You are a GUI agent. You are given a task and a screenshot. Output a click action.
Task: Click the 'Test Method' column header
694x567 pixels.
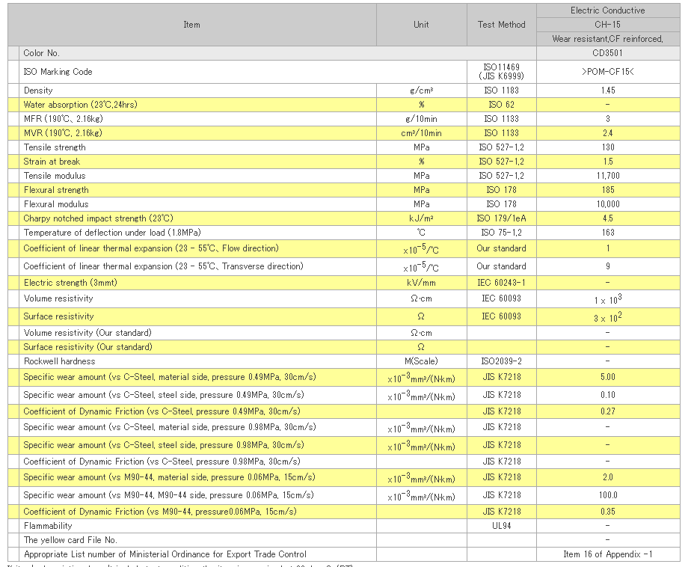[x=501, y=25]
